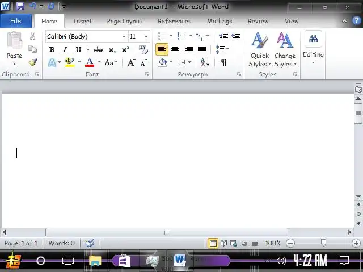Switch to Mailings tab
The width and height of the screenshot is (363, 272).
tap(220, 21)
